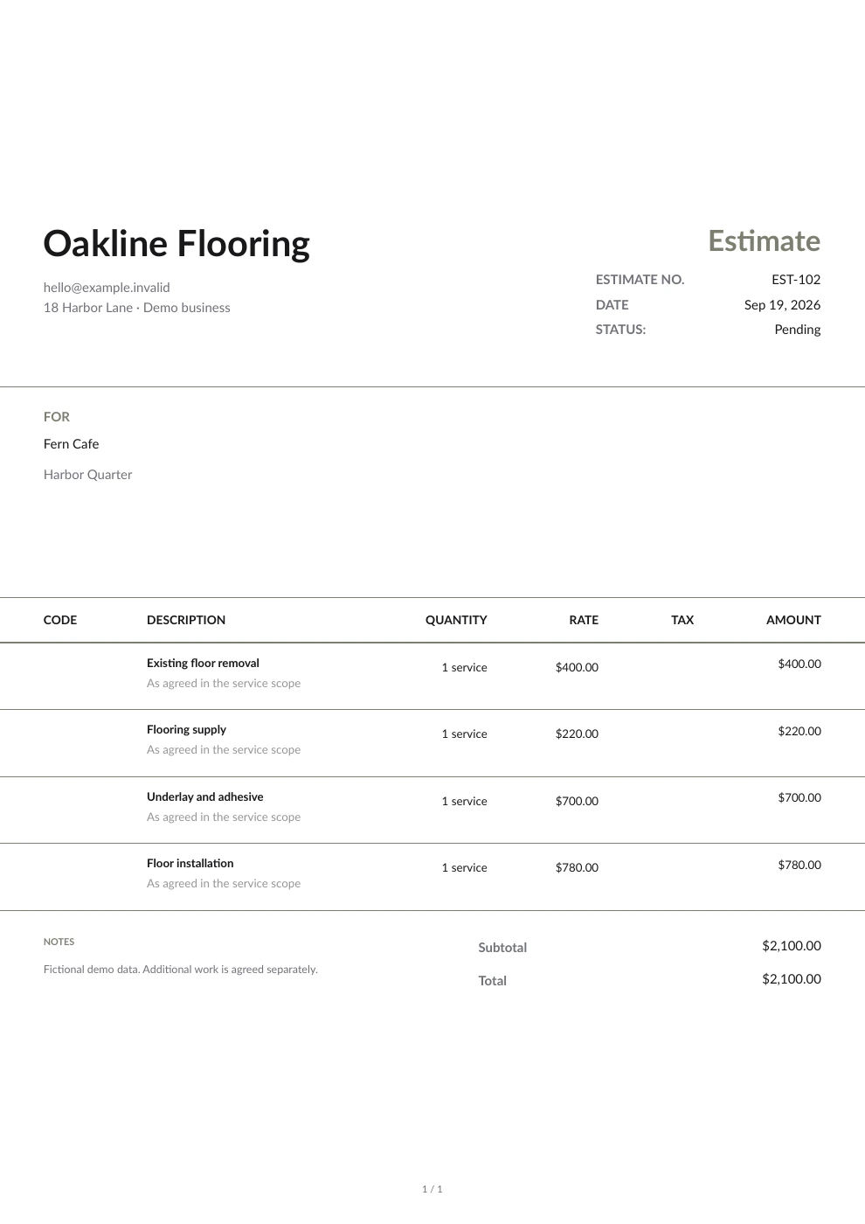The image size is (865, 1224).
Task: Click the $220.00 amount value
Action: tap(799, 731)
